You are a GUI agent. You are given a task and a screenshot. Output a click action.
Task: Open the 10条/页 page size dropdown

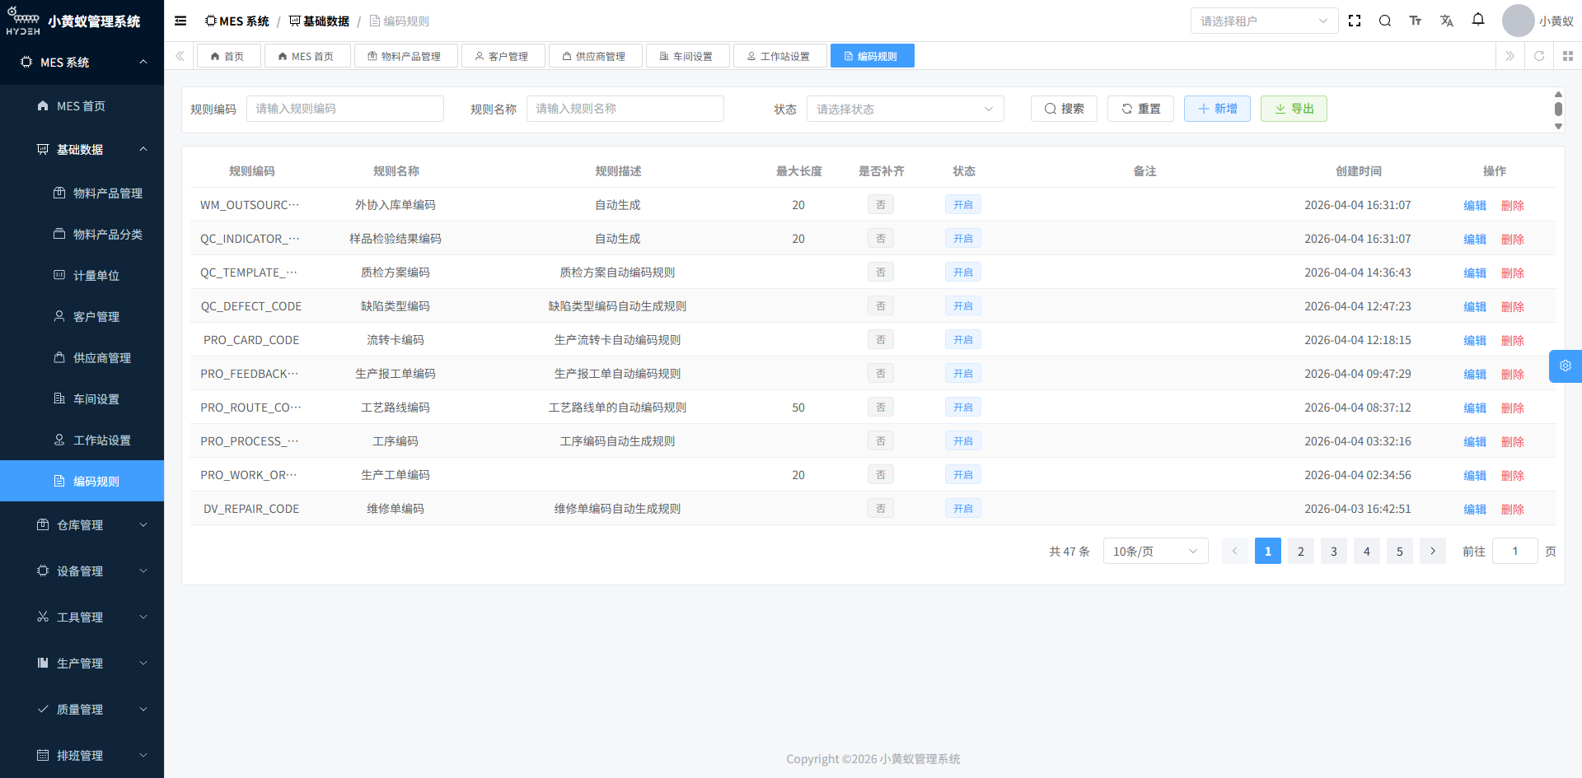click(x=1155, y=551)
